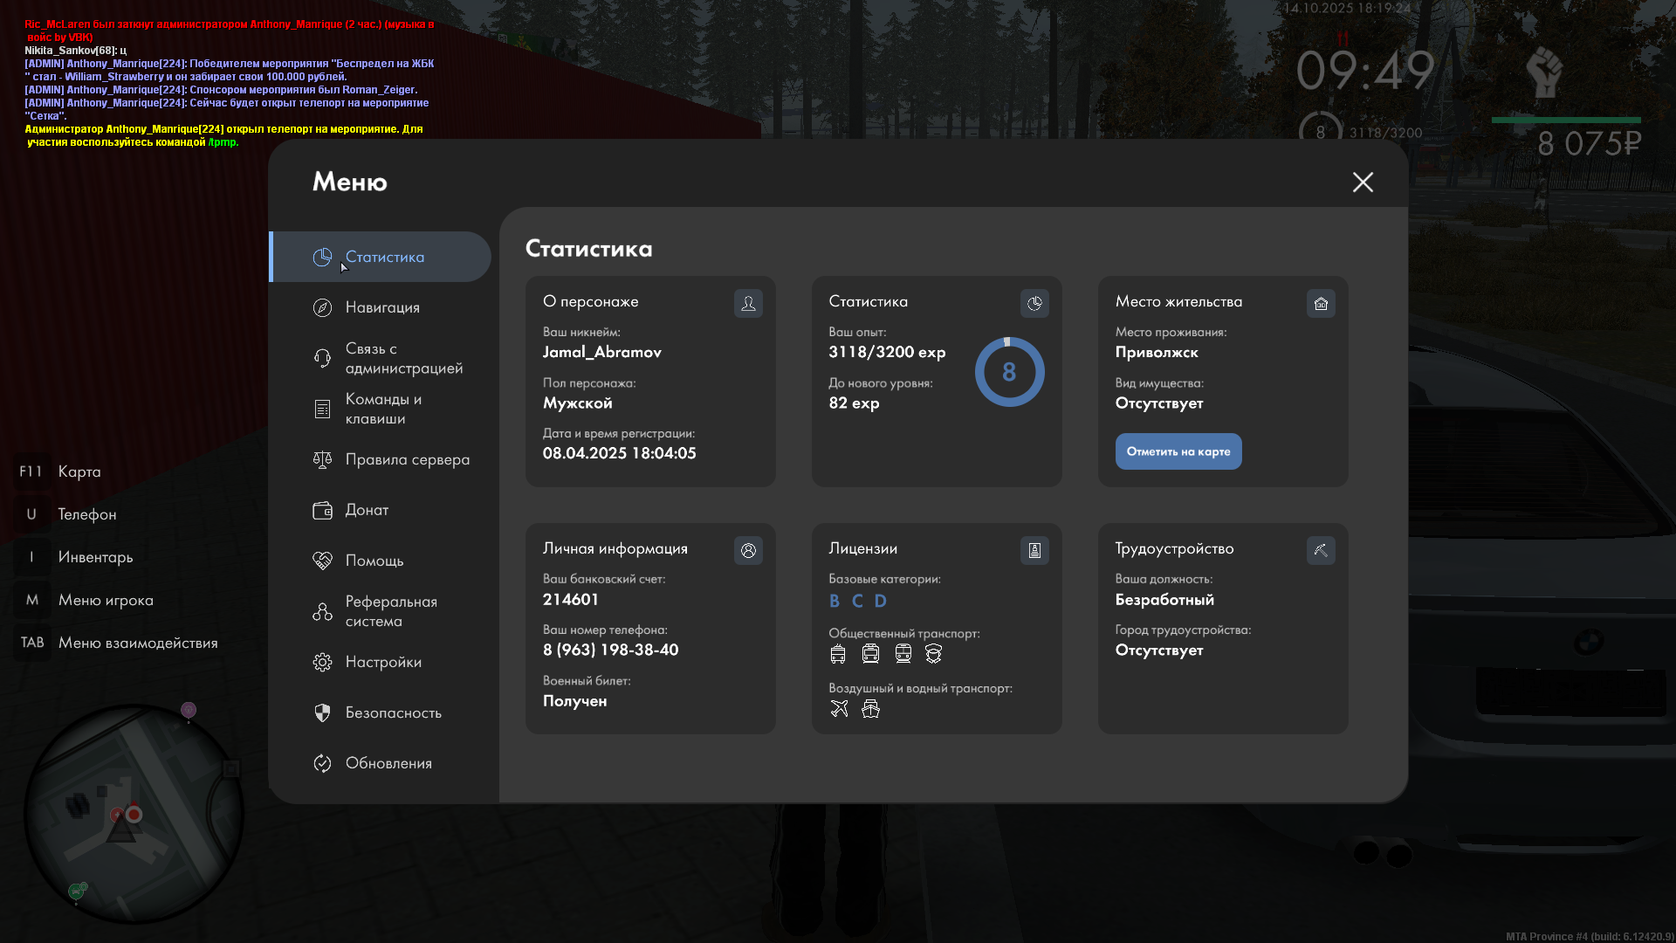
Task: Click the person icon in О персонаже card
Action: coord(748,303)
